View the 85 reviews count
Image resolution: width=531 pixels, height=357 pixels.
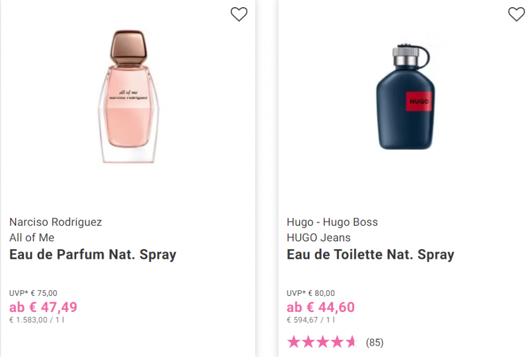coord(374,342)
